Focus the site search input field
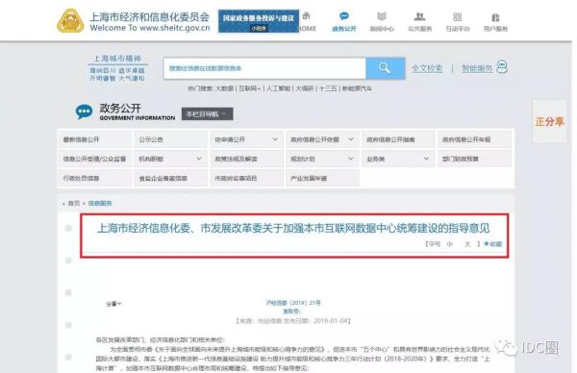 (x=264, y=68)
